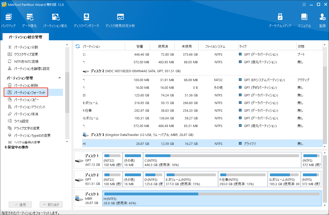329x215 pixels.
Task: Select ディスク 1 in disk map
Action: click(x=88, y=160)
